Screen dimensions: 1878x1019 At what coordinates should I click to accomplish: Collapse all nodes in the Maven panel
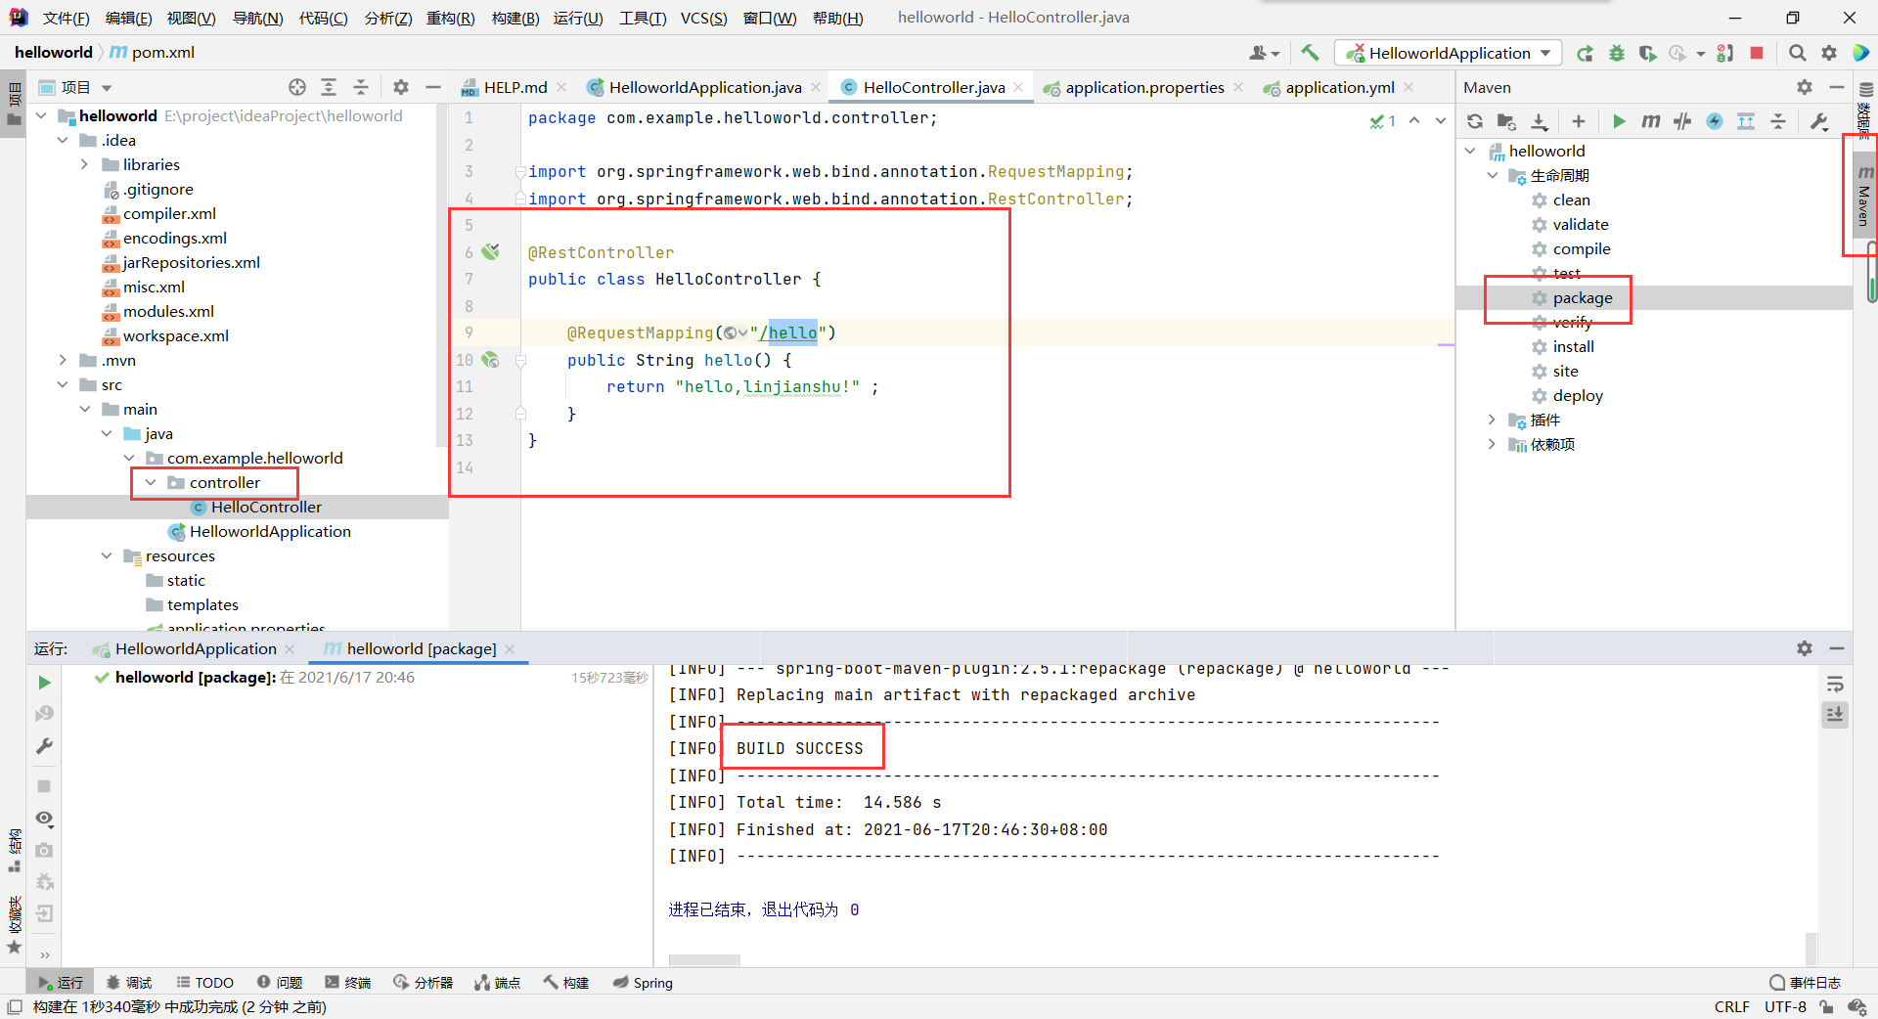tap(1778, 121)
